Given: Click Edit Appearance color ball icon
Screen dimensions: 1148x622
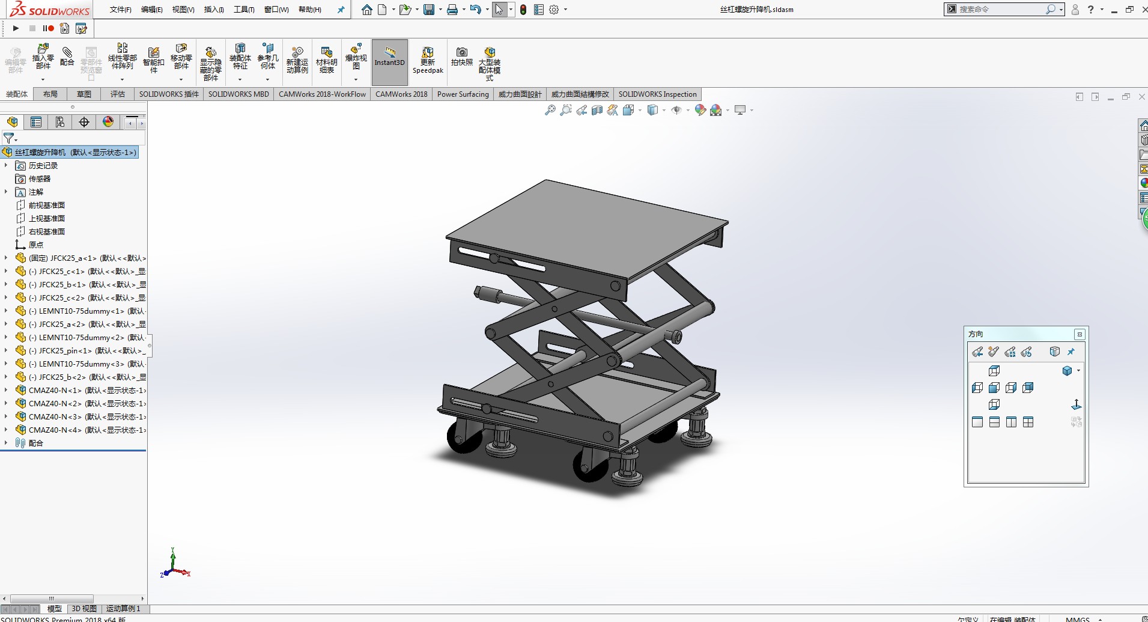Looking at the screenshot, I should click(x=700, y=110).
